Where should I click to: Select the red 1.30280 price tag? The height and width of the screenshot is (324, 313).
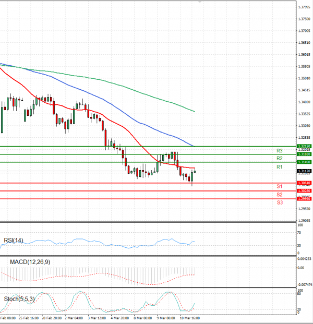coord(304,191)
